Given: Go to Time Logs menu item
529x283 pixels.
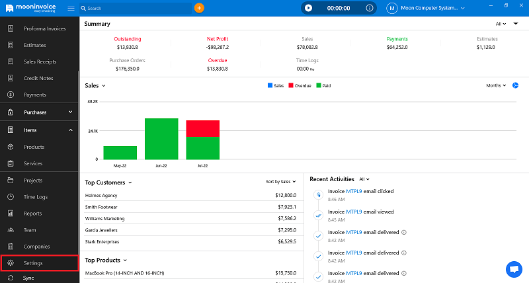Looking at the screenshot, I should click(x=36, y=197).
